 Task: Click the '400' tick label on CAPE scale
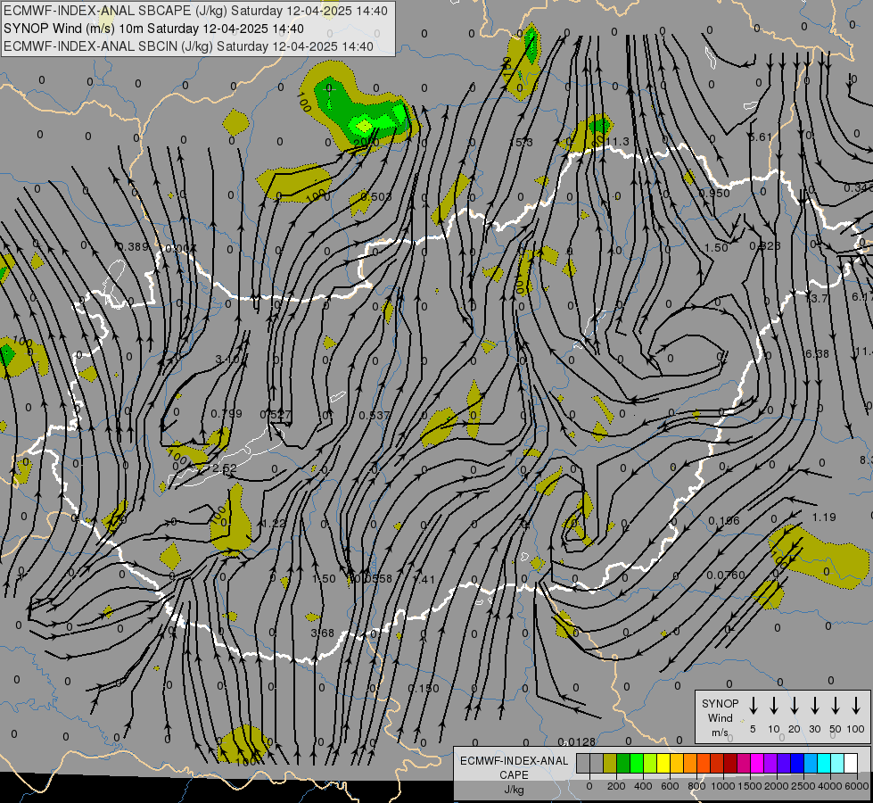[643, 786]
